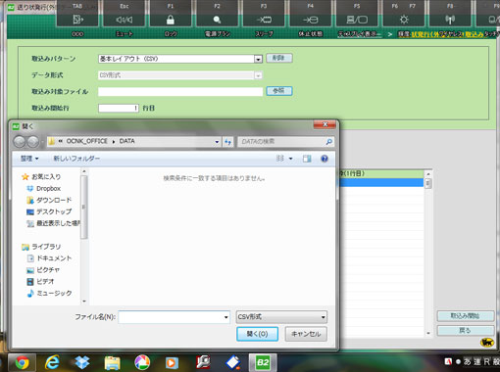Click the refresh icon beside address bar
Viewport: 500px width, 372px height.
pos(227,142)
